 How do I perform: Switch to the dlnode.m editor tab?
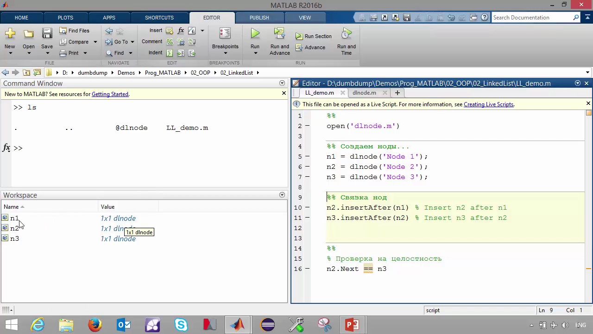coord(364,93)
